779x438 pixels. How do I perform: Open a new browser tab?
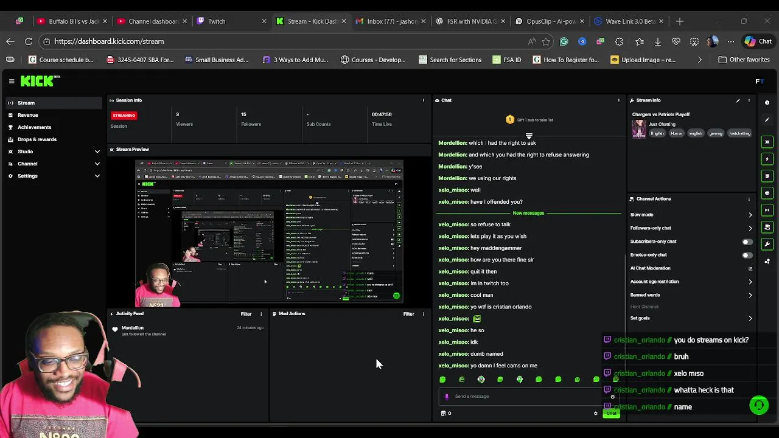coord(680,21)
